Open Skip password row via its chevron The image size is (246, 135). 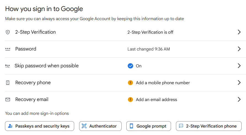[x=239, y=66]
